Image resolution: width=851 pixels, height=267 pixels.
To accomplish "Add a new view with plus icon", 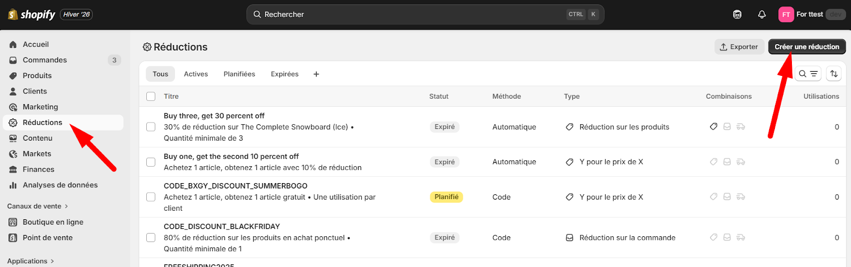I will click(316, 74).
